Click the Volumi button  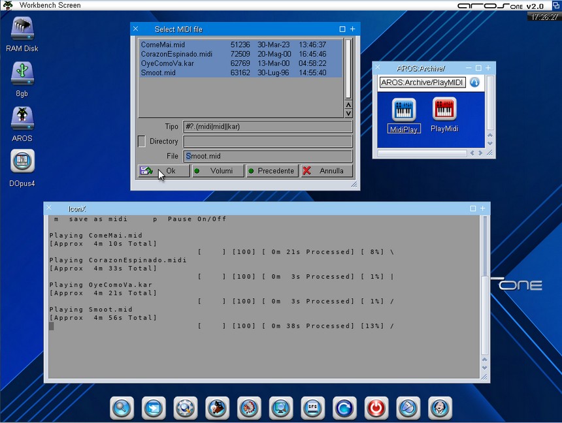[218, 171]
